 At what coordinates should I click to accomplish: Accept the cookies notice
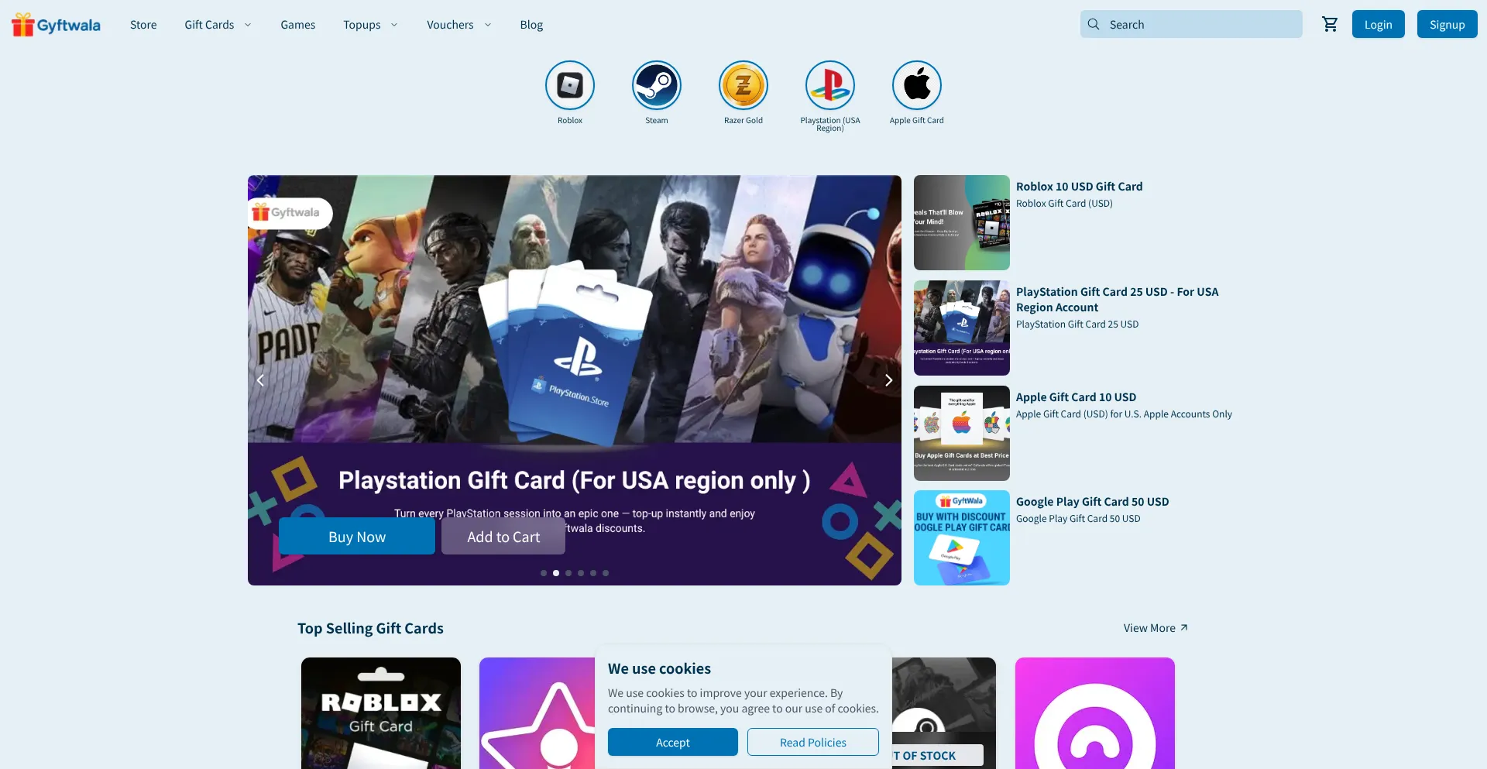point(673,742)
